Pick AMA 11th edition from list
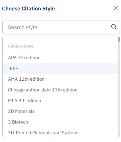121x142 pixels. coord(60,79)
